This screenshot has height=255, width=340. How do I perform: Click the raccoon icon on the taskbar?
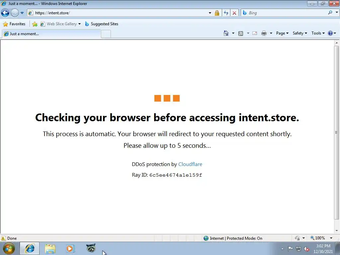91,248
